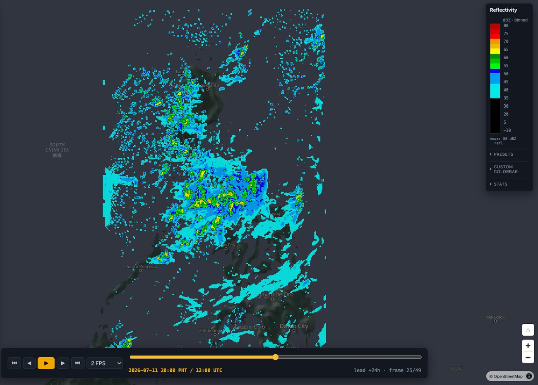Reset map view with home icon
Image resolution: width=538 pixels, height=385 pixels.
pyautogui.click(x=528, y=330)
